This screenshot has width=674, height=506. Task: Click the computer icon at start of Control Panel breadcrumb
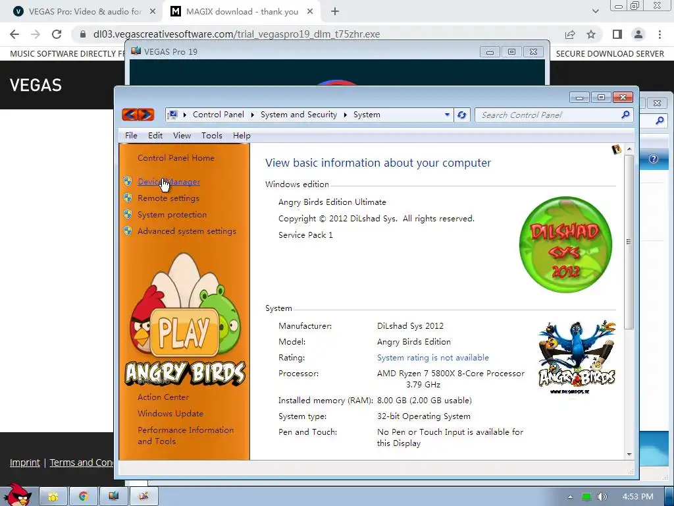173,115
